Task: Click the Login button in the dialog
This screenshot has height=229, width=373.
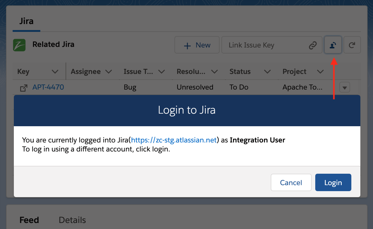Action: coord(333,182)
